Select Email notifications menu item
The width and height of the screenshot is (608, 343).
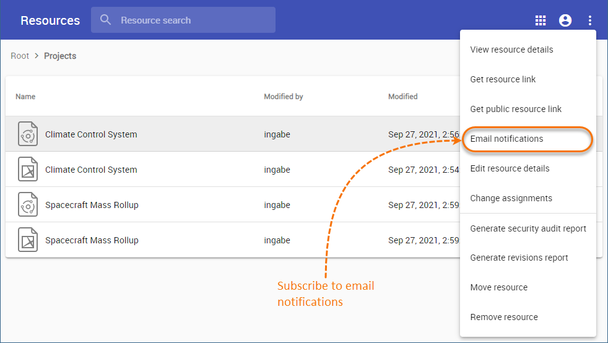[506, 139]
